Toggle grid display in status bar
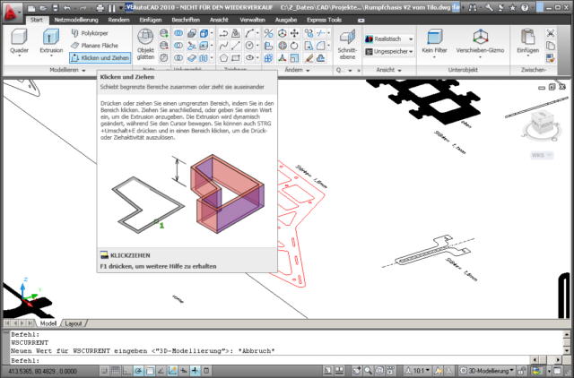This screenshot has height=378, width=574. pyautogui.click(x=116, y=370)
